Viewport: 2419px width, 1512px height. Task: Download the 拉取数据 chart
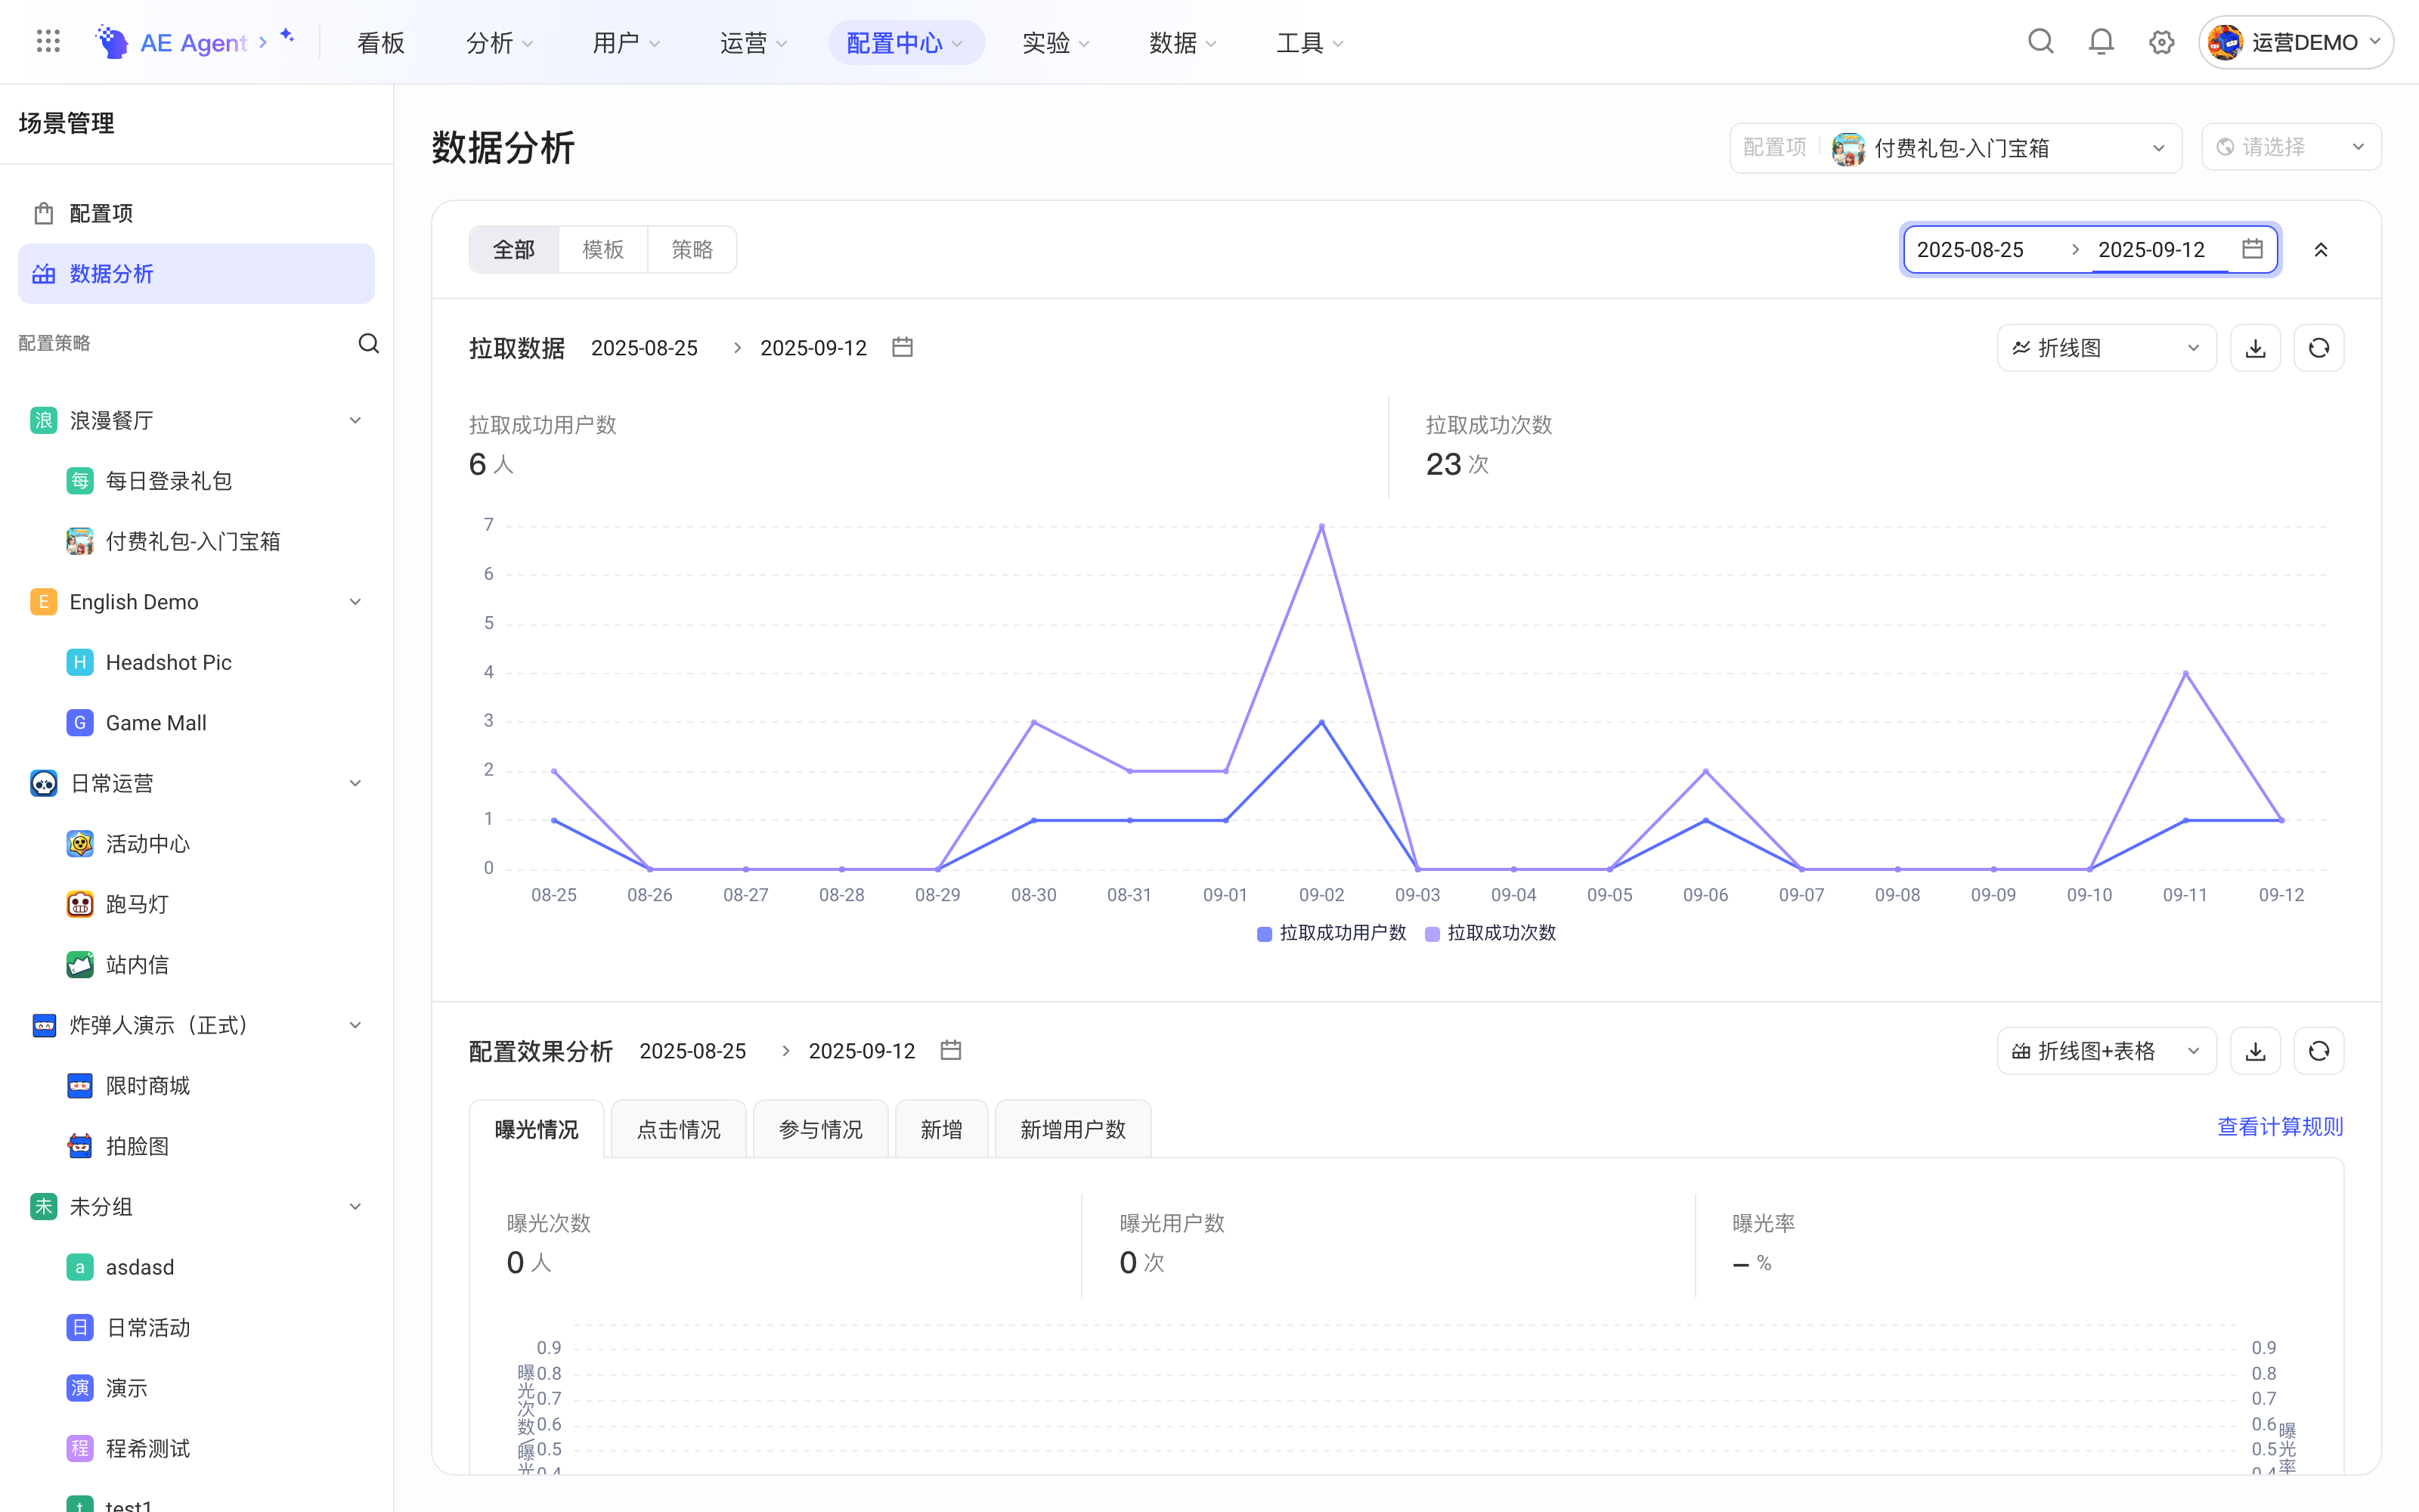2255,348
